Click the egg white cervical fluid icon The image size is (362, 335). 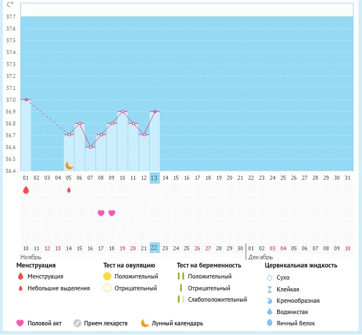click(x=269, y=323)
